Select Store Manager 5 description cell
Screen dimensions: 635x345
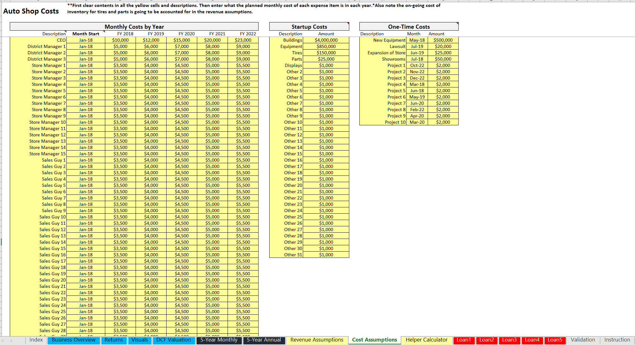[x=38, y=91]
